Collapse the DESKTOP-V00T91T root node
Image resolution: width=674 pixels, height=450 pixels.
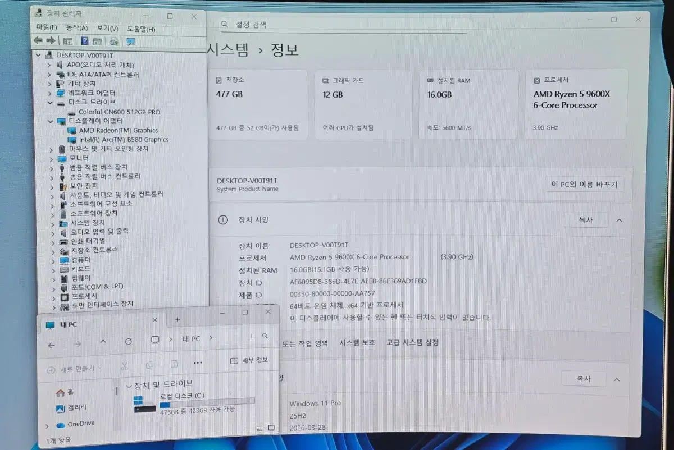(38, 56)
